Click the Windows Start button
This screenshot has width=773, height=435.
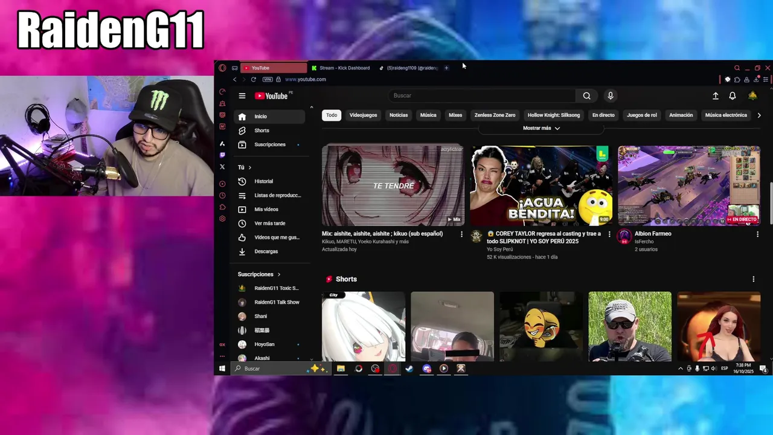point(222,369)
